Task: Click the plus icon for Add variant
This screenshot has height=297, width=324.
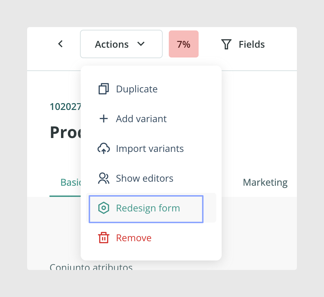Action: click(103, 119)
